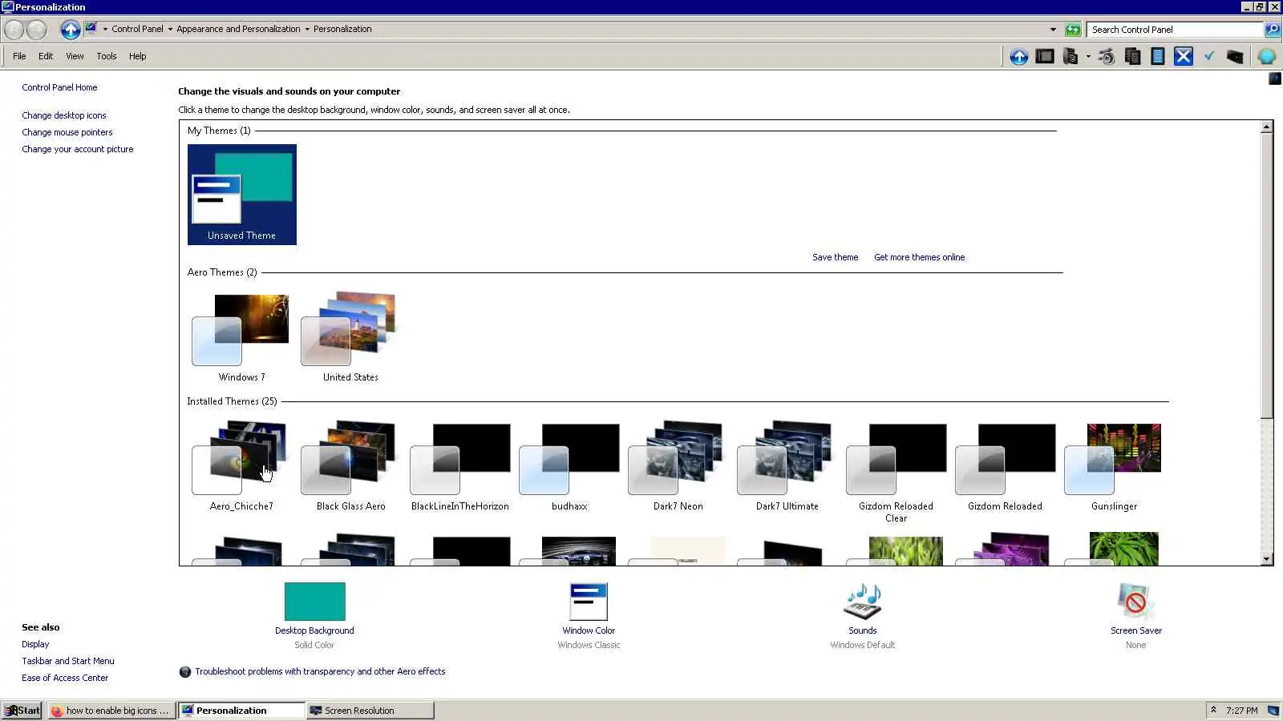Open Ease of Access Center link
Image resolution: width=1283 pixels, height=721 pixels.
[x=65, y=678]
